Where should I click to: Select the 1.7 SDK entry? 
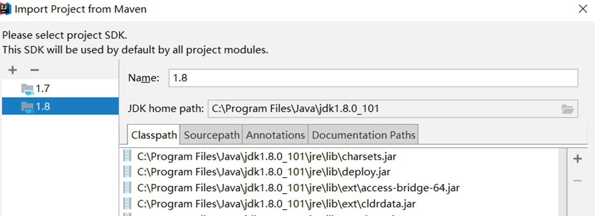[x=43, y=89]
